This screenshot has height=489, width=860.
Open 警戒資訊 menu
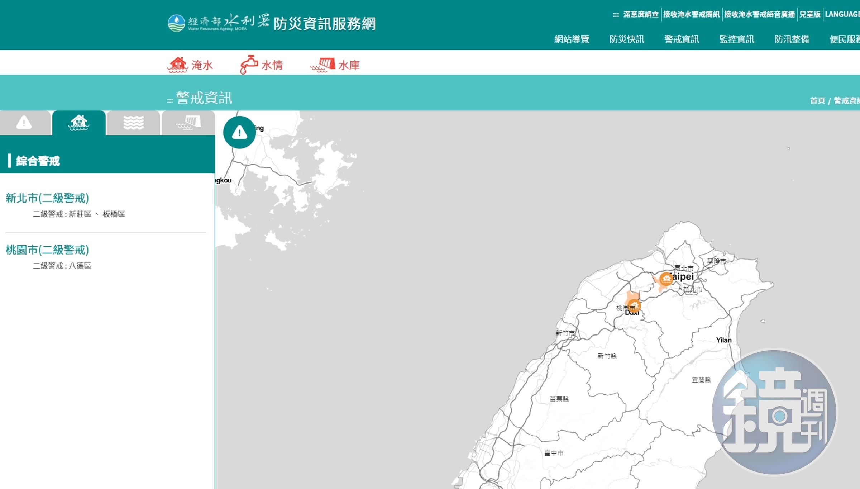682,39
